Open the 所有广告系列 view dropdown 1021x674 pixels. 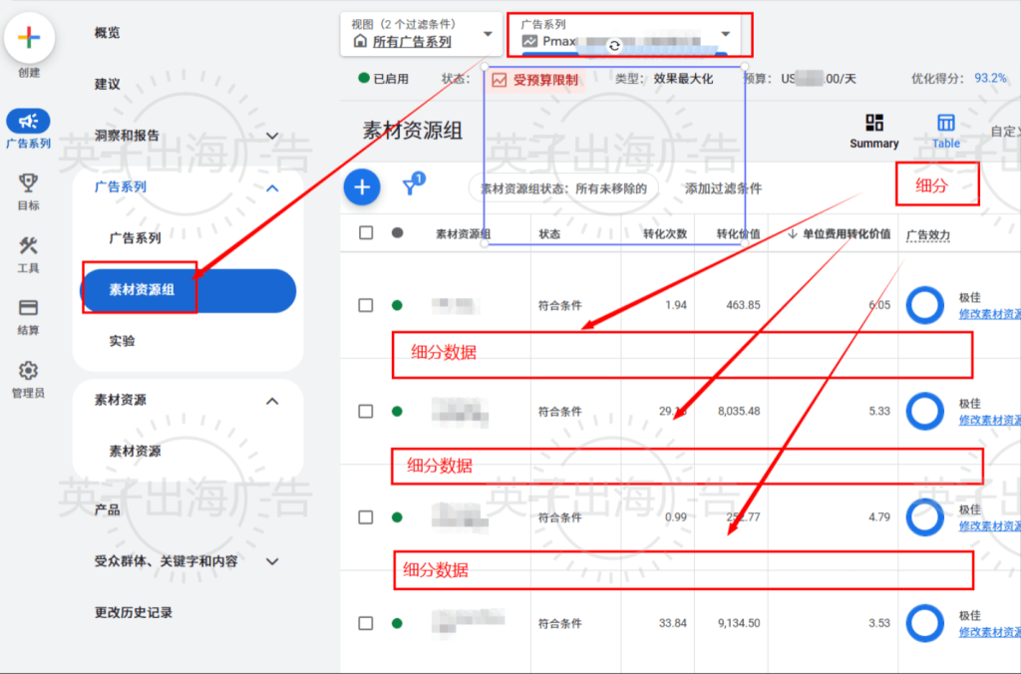point(421,35)
